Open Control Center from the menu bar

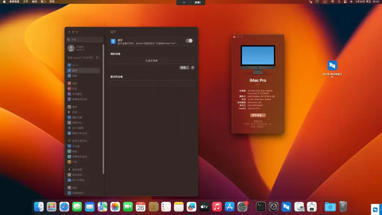[x=345, y=2]
